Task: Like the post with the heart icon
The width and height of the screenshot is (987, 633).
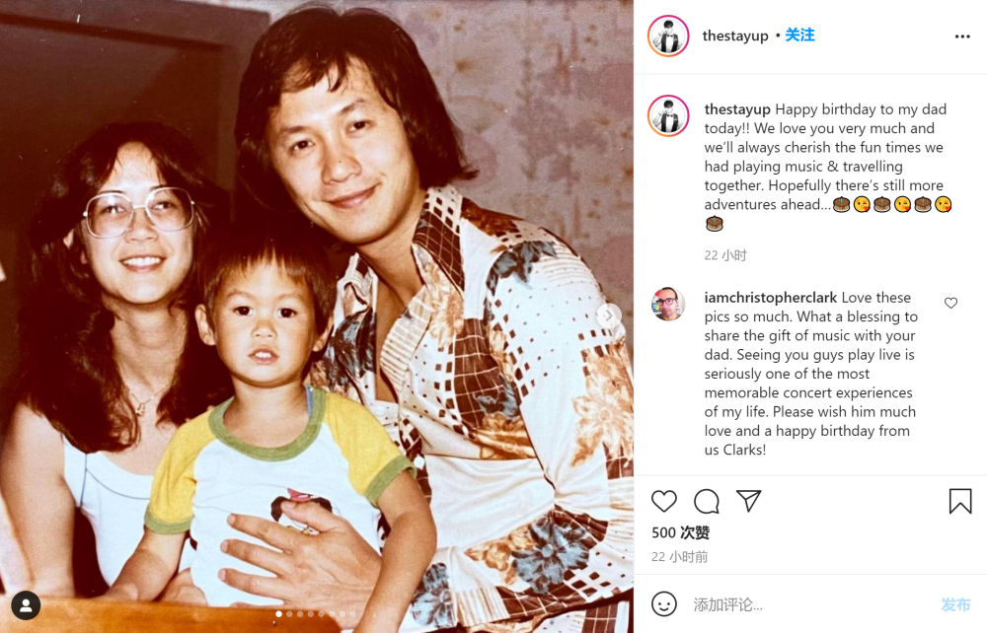Action: (663, 501)
